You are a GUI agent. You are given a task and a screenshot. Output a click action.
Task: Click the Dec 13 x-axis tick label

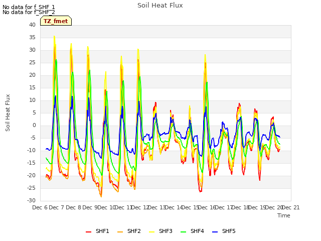[x=157, y=207]
